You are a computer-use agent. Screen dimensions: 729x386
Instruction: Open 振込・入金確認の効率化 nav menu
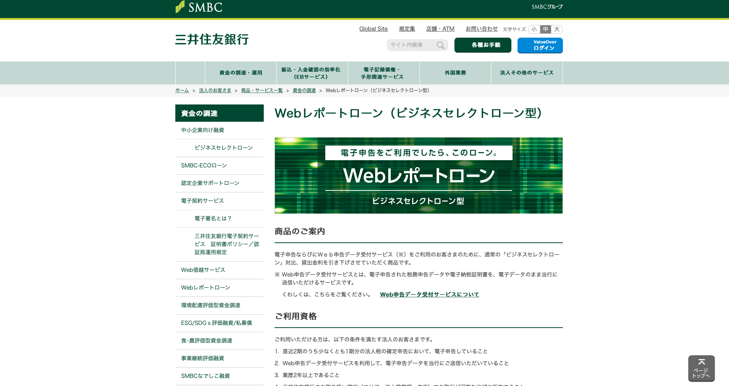(x=312, y=73)
